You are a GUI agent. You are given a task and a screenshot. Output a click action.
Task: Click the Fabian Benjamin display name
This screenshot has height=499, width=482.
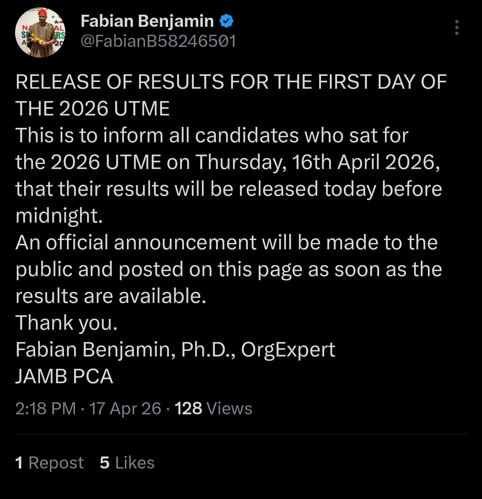(147, 21)
